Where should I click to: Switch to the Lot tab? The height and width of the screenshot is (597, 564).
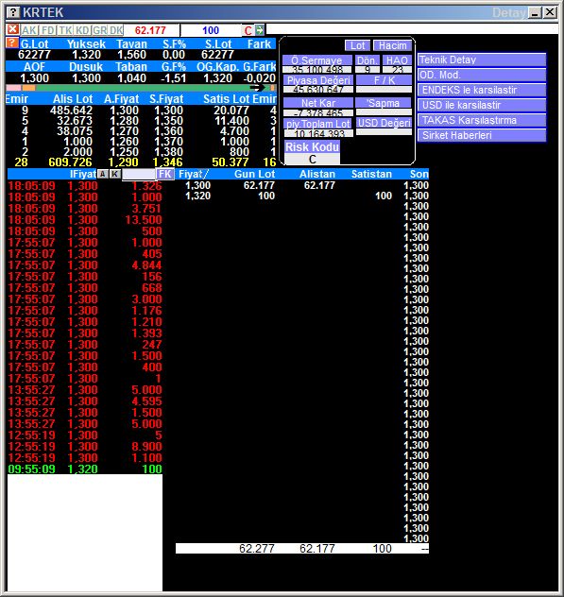pos(357,45)
